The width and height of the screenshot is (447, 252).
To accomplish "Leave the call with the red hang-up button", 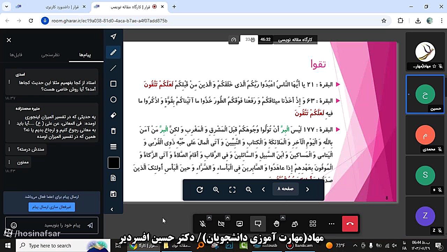I will 350,224.
